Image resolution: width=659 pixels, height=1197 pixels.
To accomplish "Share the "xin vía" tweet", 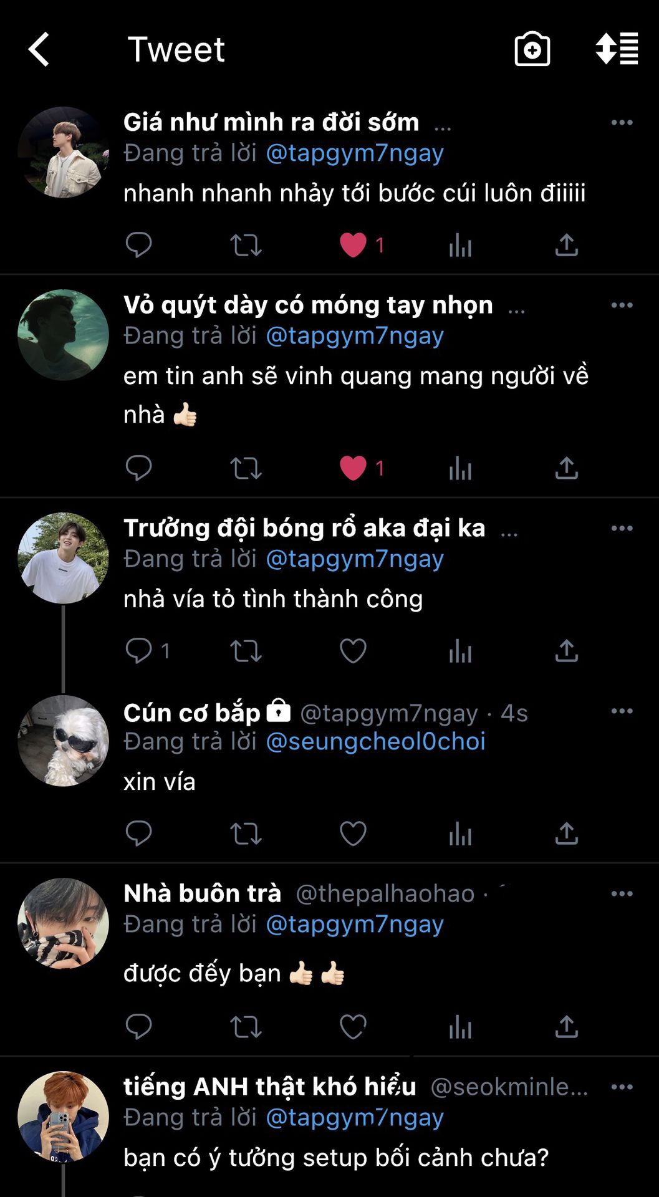I will point(567,833).
